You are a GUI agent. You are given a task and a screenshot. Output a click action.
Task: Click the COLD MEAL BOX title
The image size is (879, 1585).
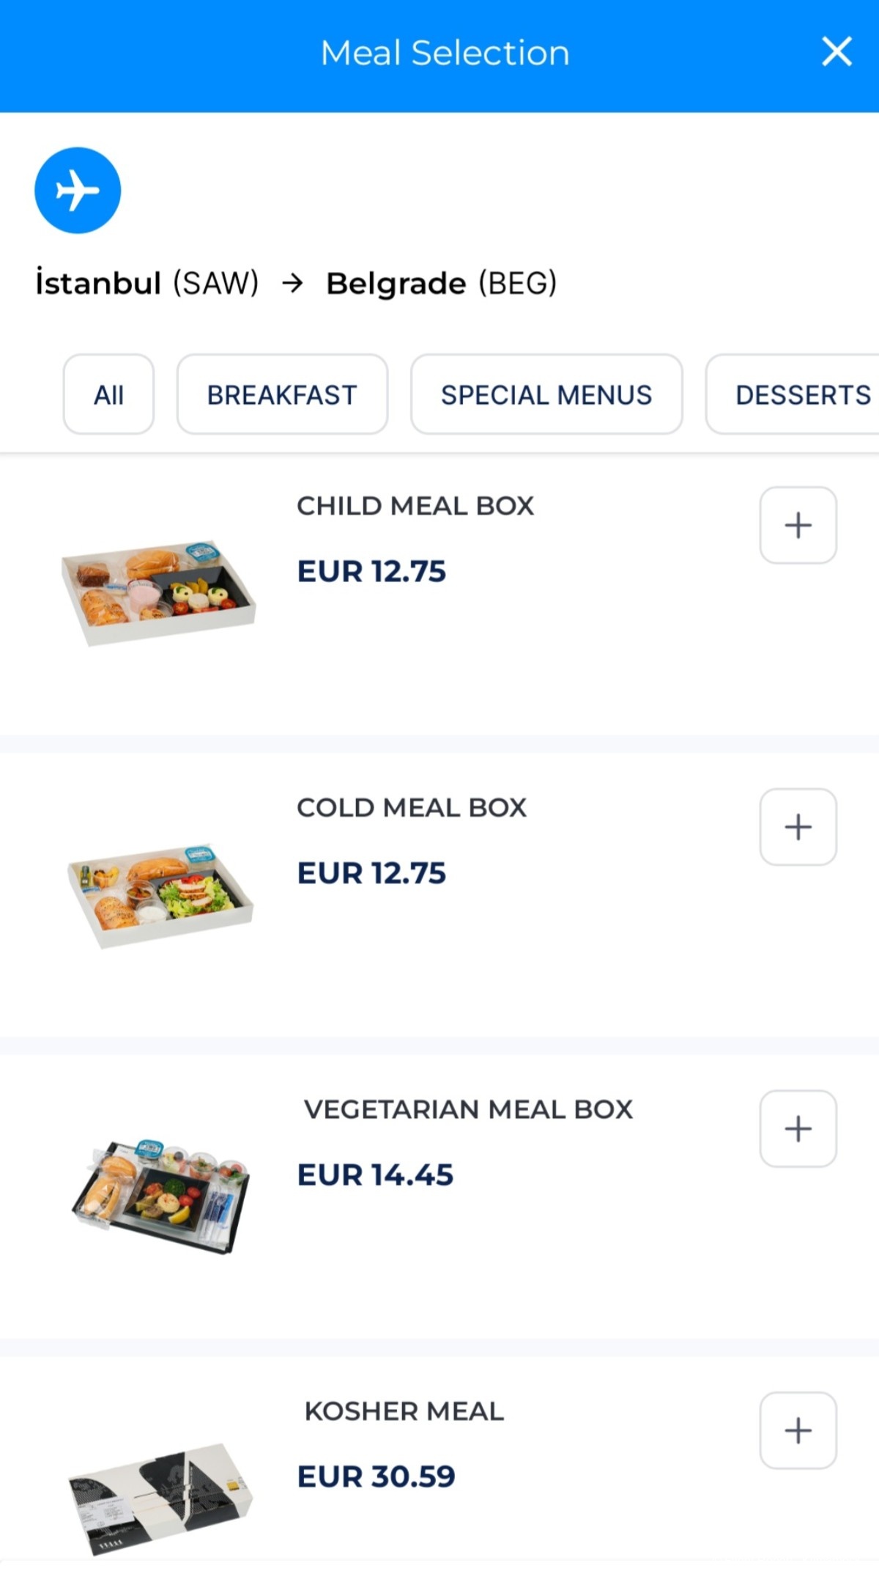tap(412, 808)
